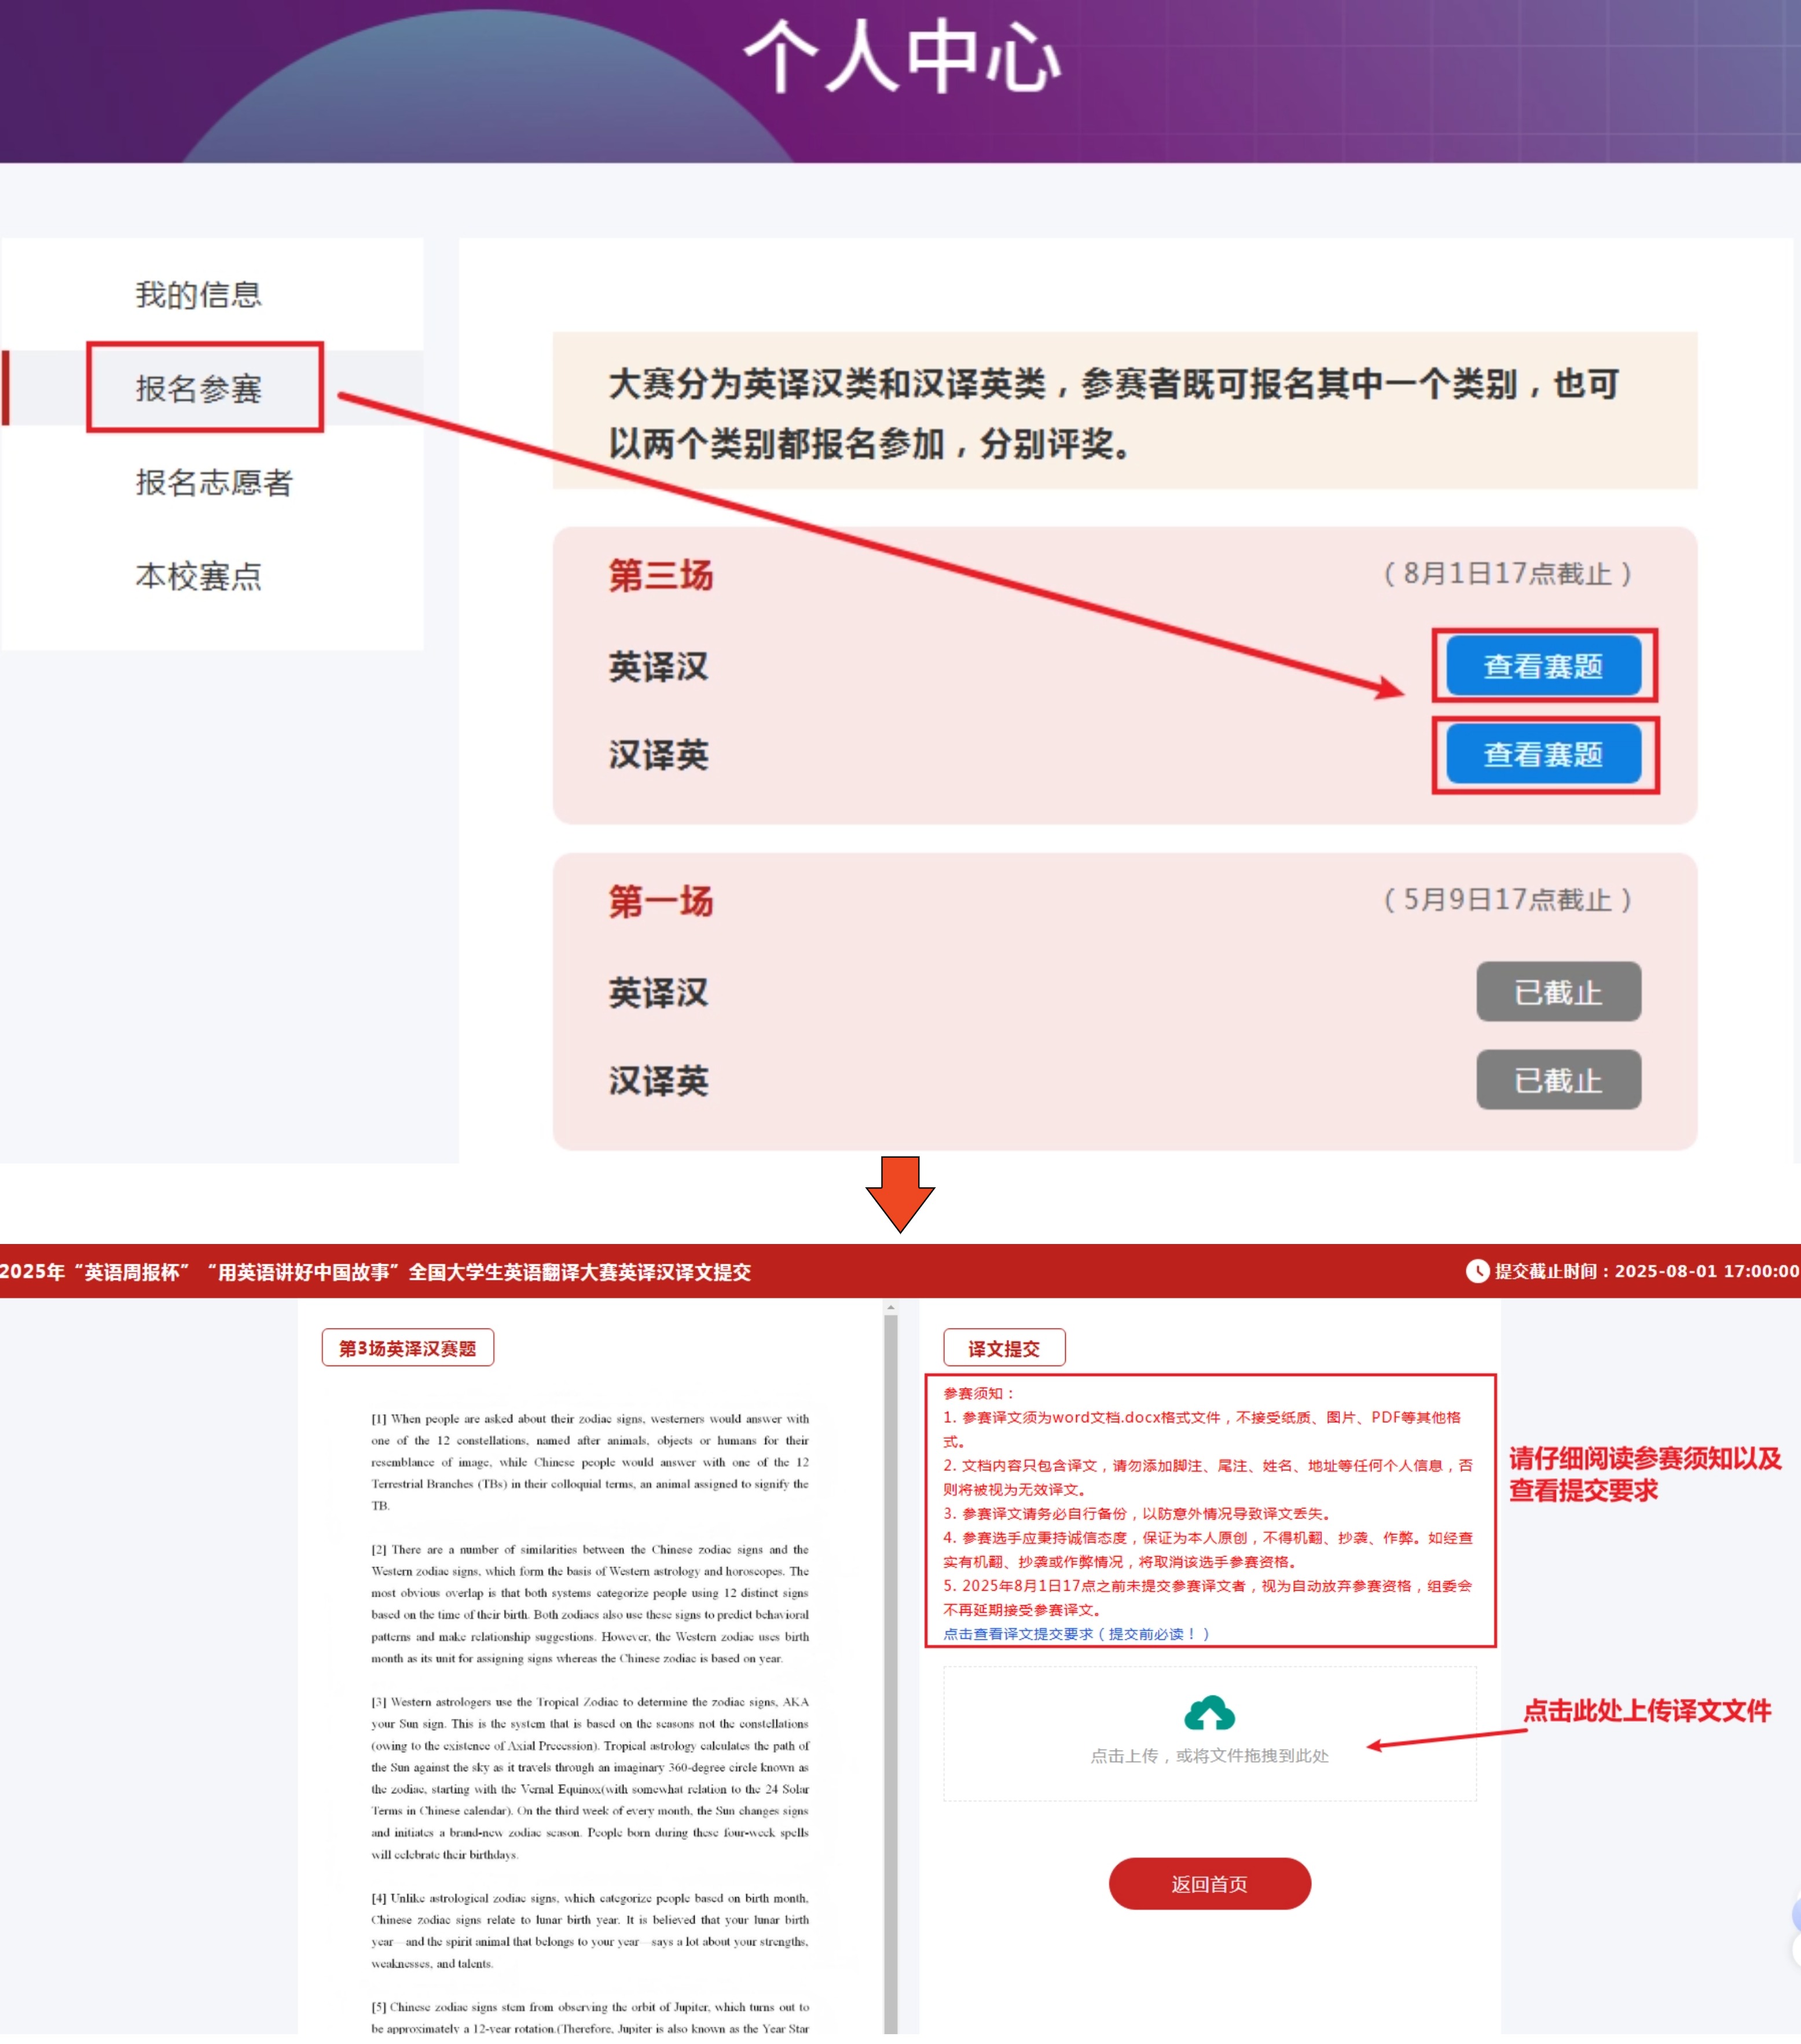Go to 报名志愿者 in the sidebar
The width and height of the screenshot is (1801, 2044).
214,482
